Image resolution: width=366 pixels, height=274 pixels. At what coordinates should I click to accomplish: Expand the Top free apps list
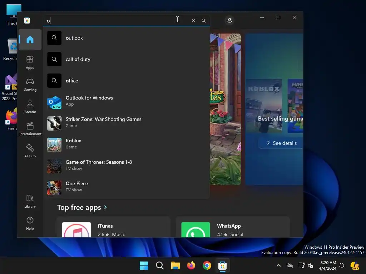click(x=82, y=207)
